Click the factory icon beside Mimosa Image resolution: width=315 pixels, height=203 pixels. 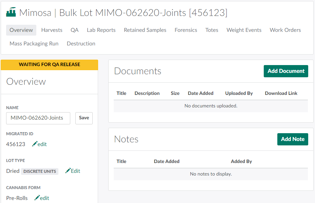pos(11,13)
